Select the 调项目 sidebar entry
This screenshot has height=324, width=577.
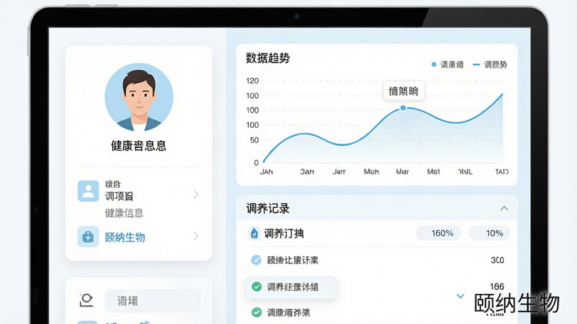[x=119, y=196]
